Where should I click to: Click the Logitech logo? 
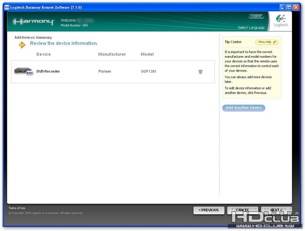point(281,21)
